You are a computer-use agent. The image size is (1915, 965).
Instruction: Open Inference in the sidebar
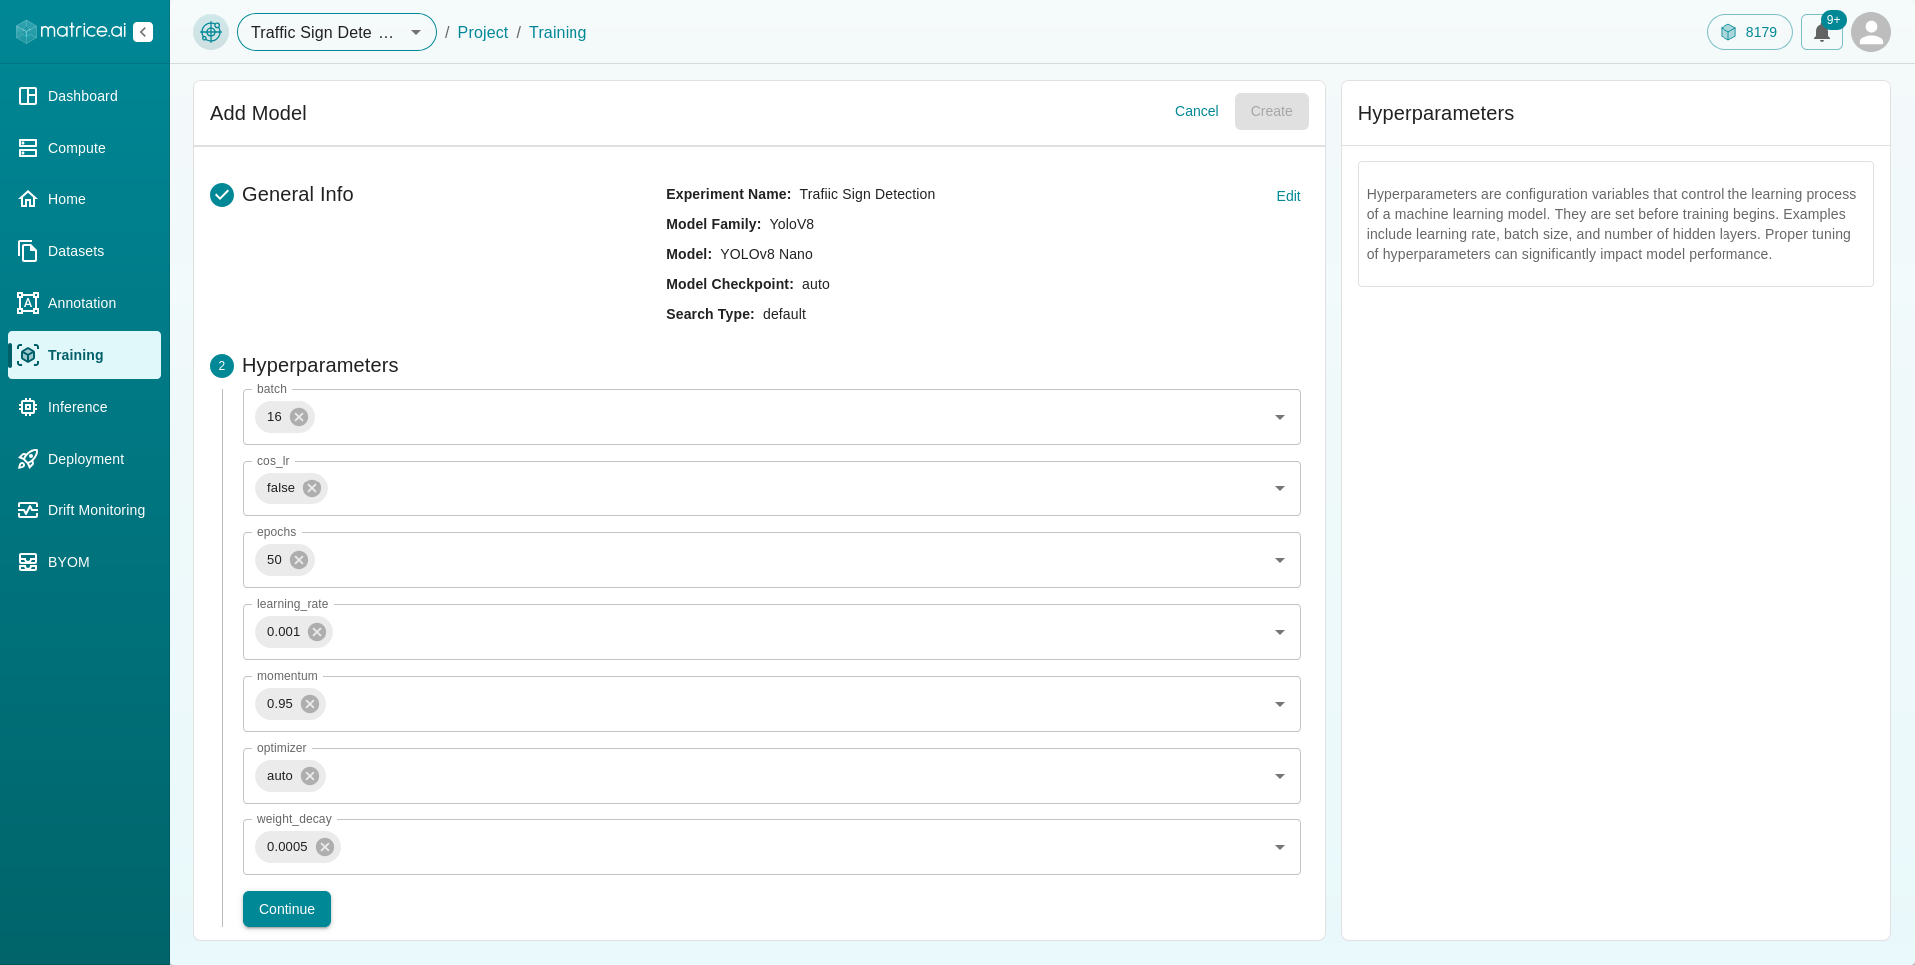pyautogui.click(x=84, y=407)
